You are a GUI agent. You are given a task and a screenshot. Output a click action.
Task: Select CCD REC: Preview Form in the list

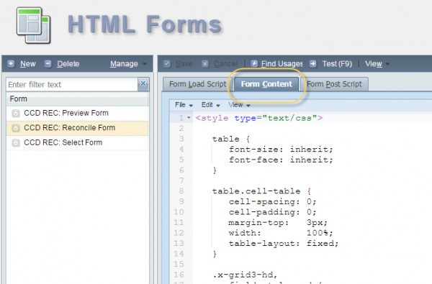77,113
